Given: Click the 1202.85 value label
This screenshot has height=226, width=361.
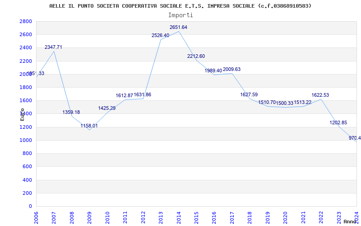Looking at the screenshot, I should tap(338, 122).
